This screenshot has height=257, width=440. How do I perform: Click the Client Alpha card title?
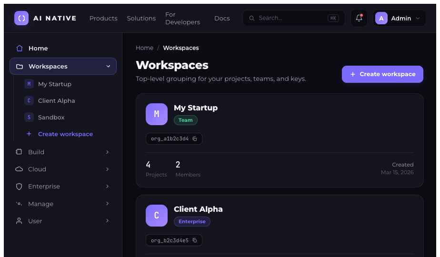click(198, 209)
